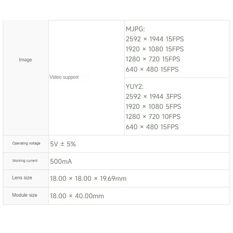Screen dimensions: 233x233
Task: Click the "YUY2:" heading
Action: (135, 86)
